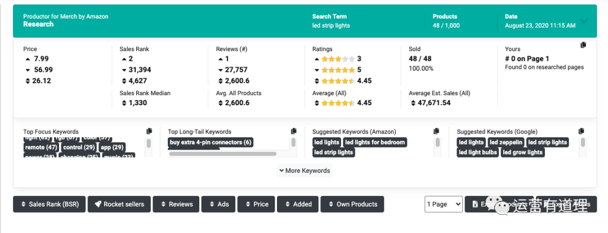
Task: Click Products count '48 / 1,000'
Action: tap(446, 25)
